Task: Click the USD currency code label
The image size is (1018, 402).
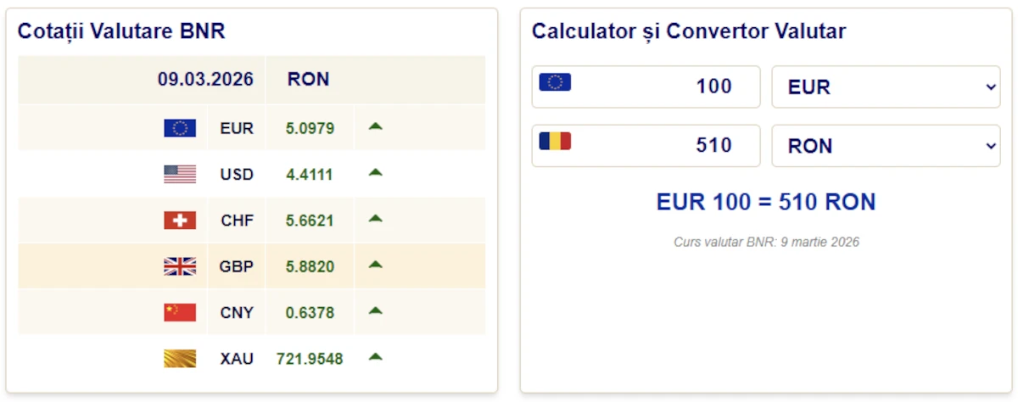Action: tap(237, 175)
